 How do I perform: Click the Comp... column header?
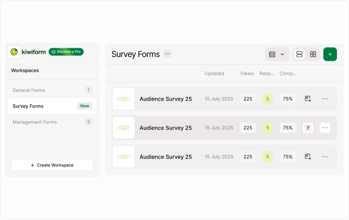[x=288, y=73]
